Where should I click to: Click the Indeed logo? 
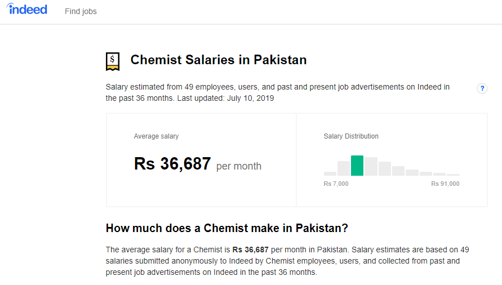[x=27, y=10]
